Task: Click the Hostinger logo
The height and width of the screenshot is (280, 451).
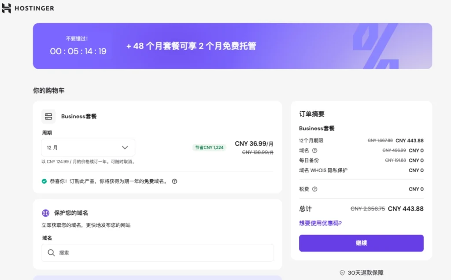Action: click(28, 8)
